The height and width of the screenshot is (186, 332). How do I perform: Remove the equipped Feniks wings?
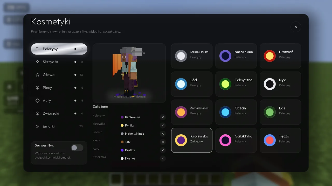tap(163, 125)
